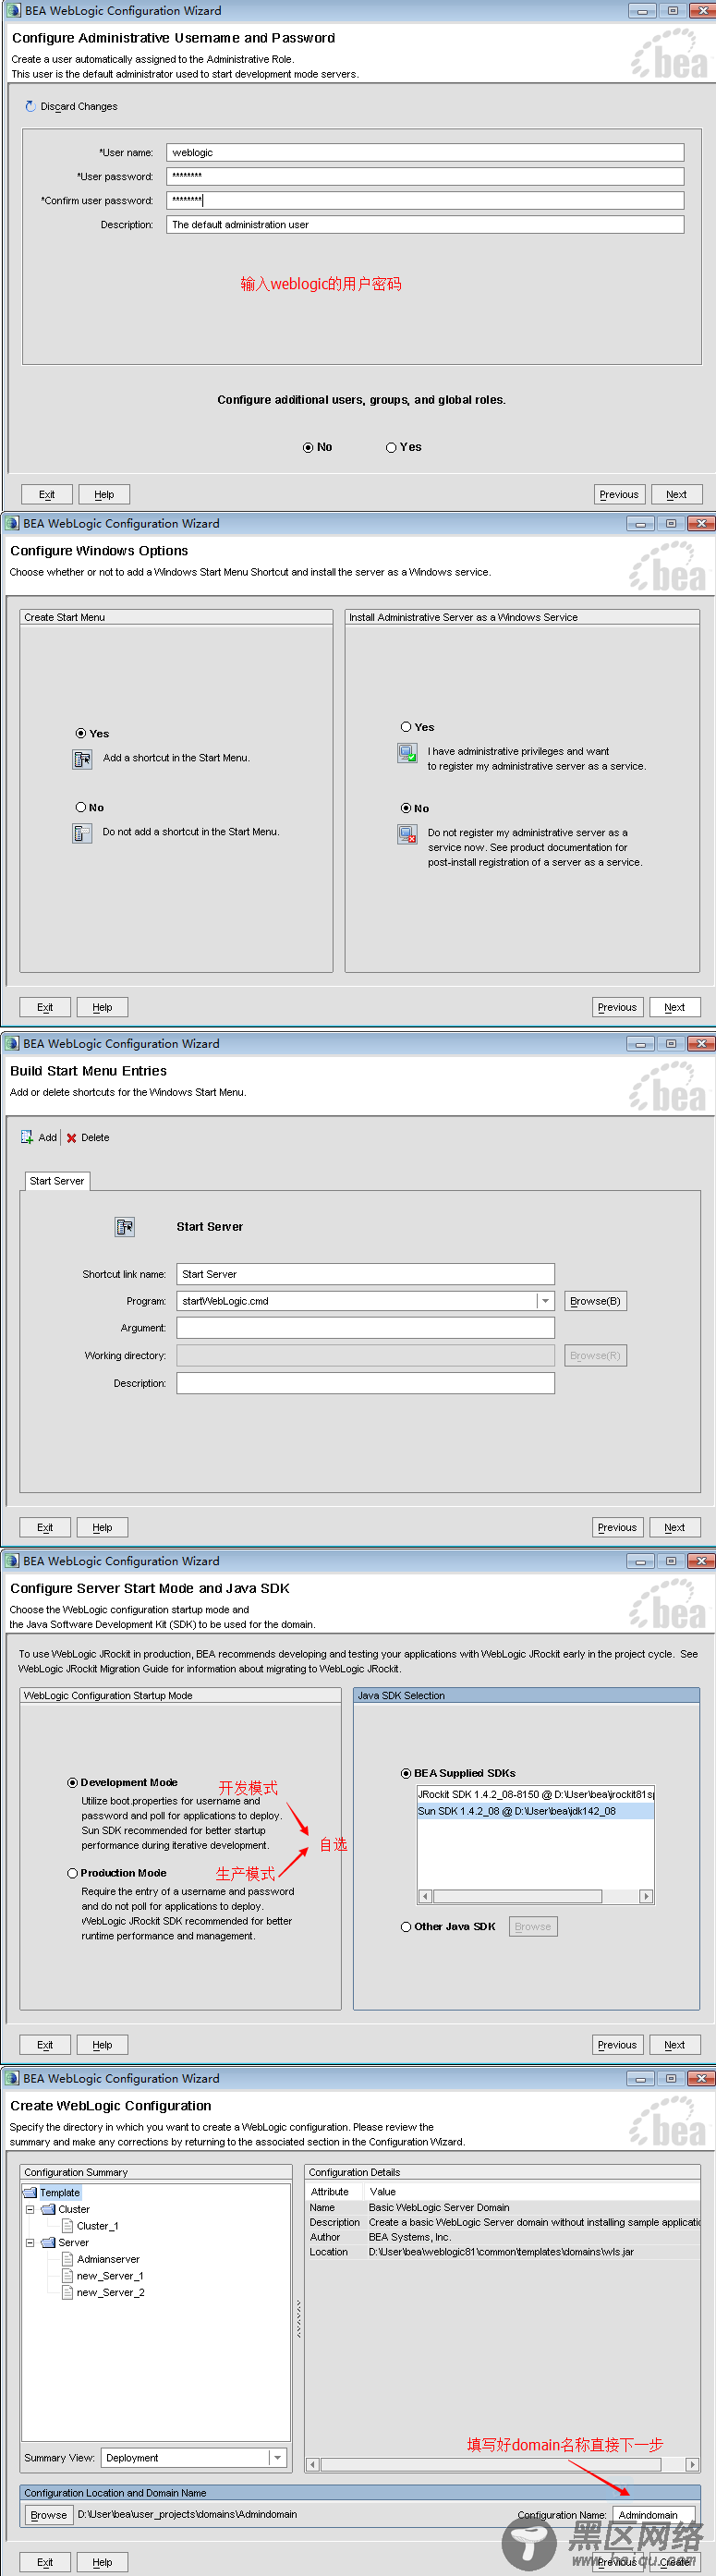This screenshot has width=716, height=2576.
Task: Click Previous in the Configure Windows Options window
Action: coord(617,1007)
